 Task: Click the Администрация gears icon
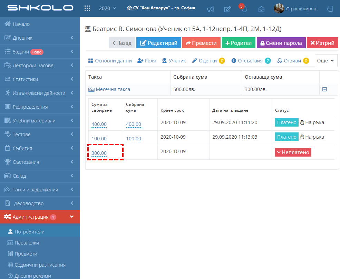point(7,217)
